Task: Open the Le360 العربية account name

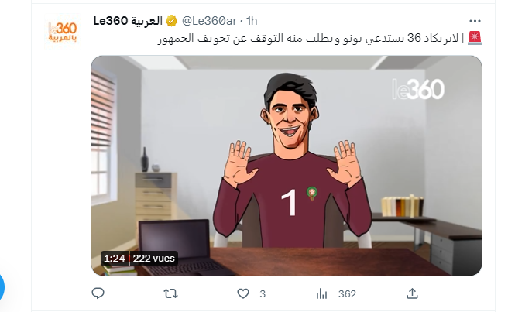Action: point(128,21)
